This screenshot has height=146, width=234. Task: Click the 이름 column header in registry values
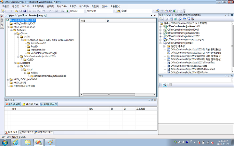[x=93, y=21]
